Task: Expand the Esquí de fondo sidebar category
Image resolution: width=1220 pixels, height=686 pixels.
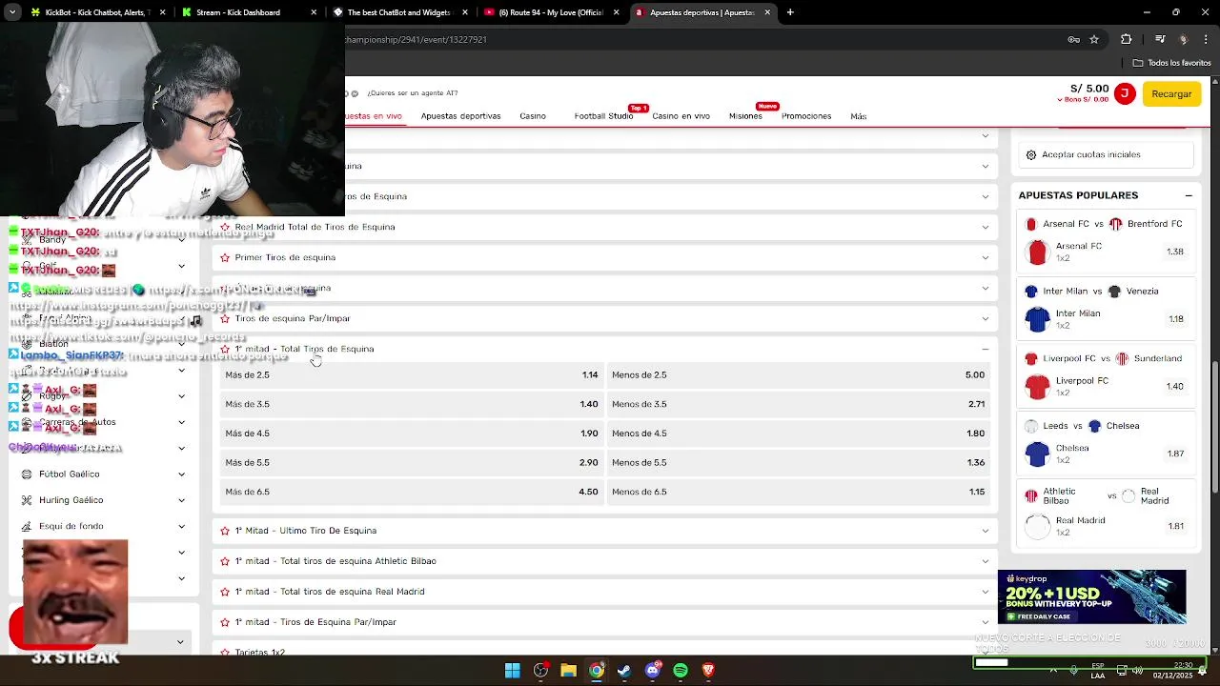Action: [181, 526]
